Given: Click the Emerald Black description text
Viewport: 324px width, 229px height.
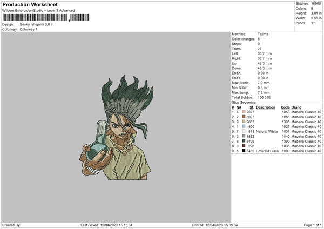Looking at the screenshot, I should (267, 151).
